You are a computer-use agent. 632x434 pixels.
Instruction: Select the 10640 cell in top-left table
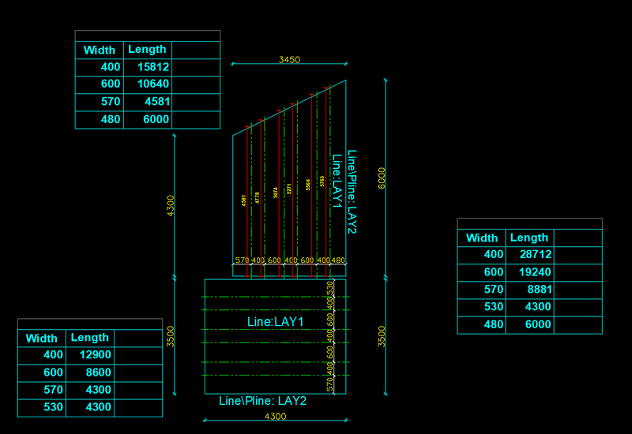click(x=148, y=84)
